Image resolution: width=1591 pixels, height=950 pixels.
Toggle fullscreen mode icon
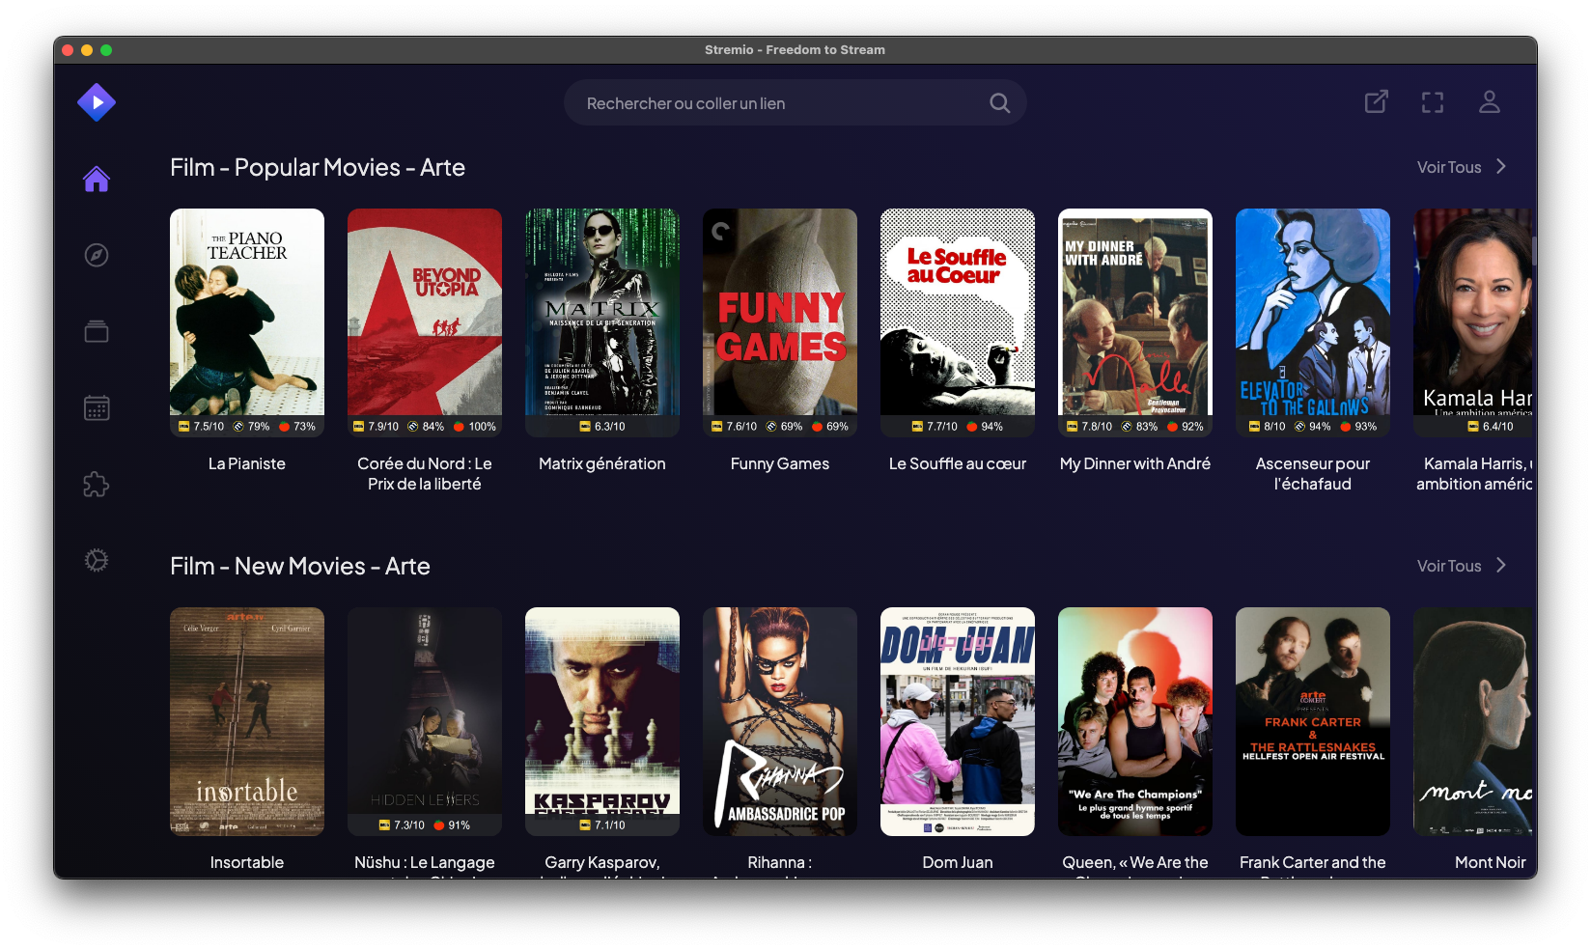click(x=1433, y=102)
